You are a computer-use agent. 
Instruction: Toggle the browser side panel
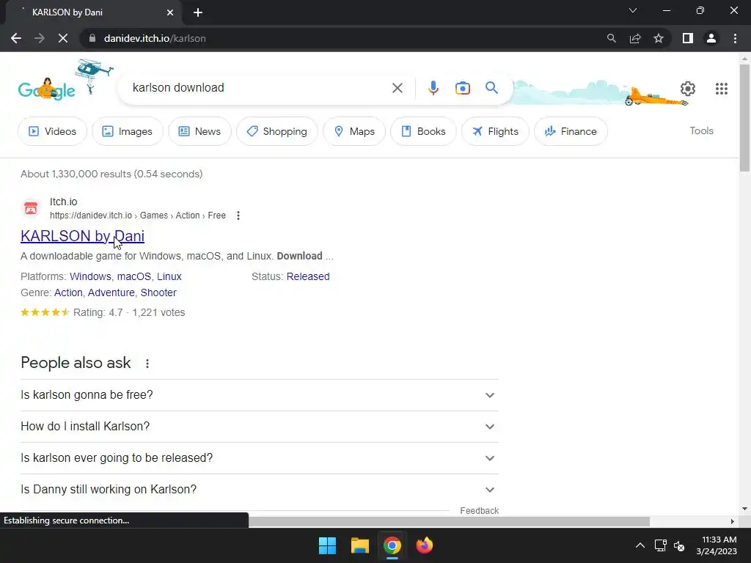pyautogui.click(x=688, y=38)
